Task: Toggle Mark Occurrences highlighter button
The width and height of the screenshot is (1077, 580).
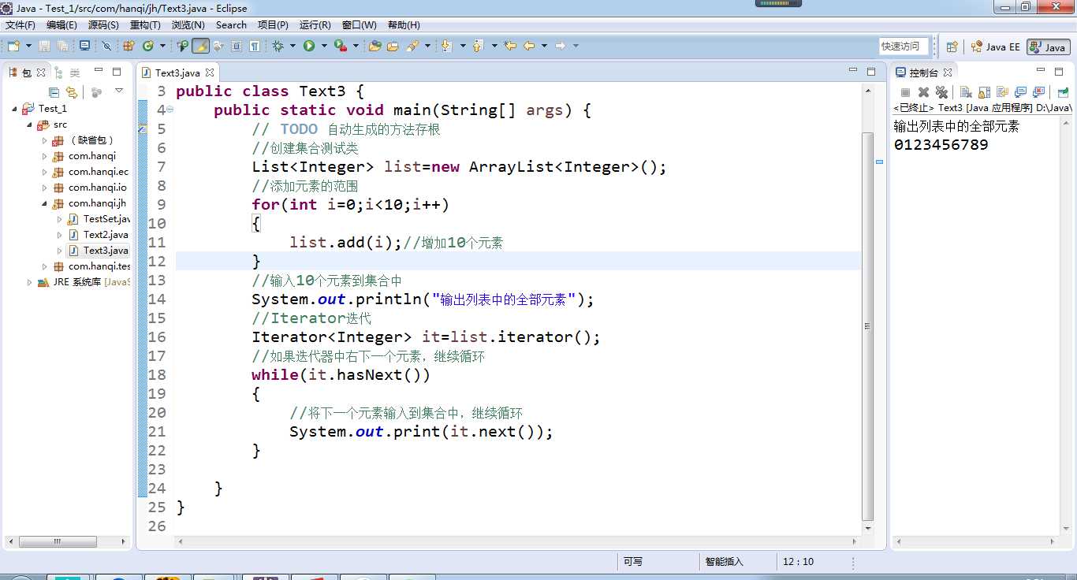Action: [200, 46]
